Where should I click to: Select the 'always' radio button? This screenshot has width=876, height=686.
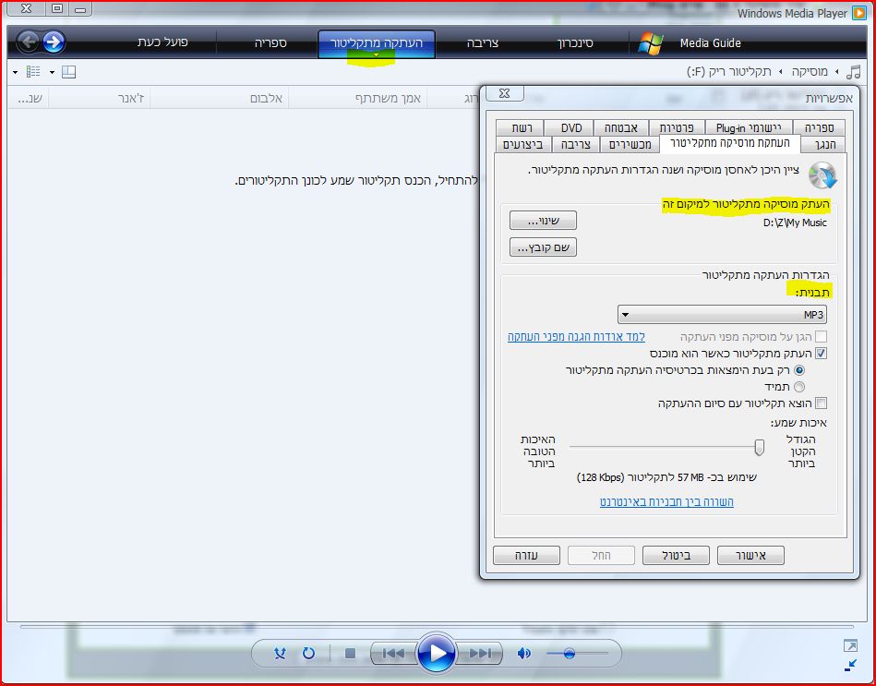(799, 387)
